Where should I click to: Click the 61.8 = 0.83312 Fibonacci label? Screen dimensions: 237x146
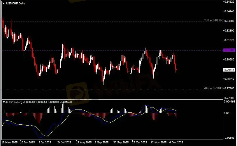[x=213, y=20]
